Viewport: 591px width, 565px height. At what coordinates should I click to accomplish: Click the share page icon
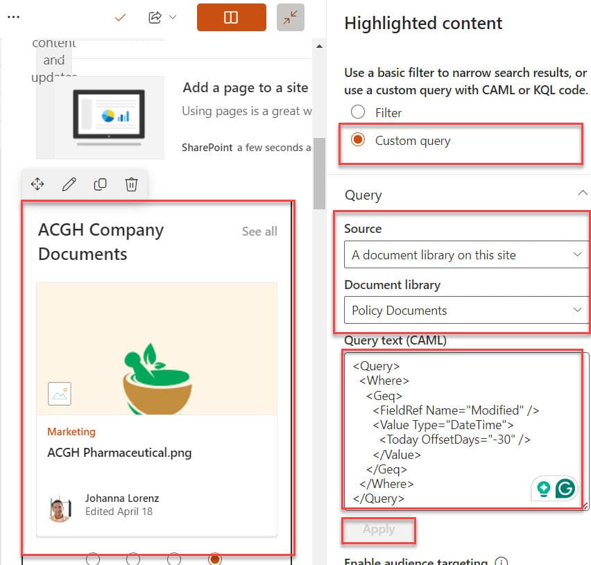pyautogui.click(x=155, y=17)
